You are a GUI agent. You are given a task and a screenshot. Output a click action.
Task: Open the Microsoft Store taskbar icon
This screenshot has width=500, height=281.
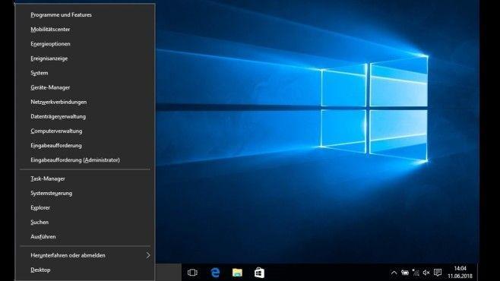click(x=259, y=273)
